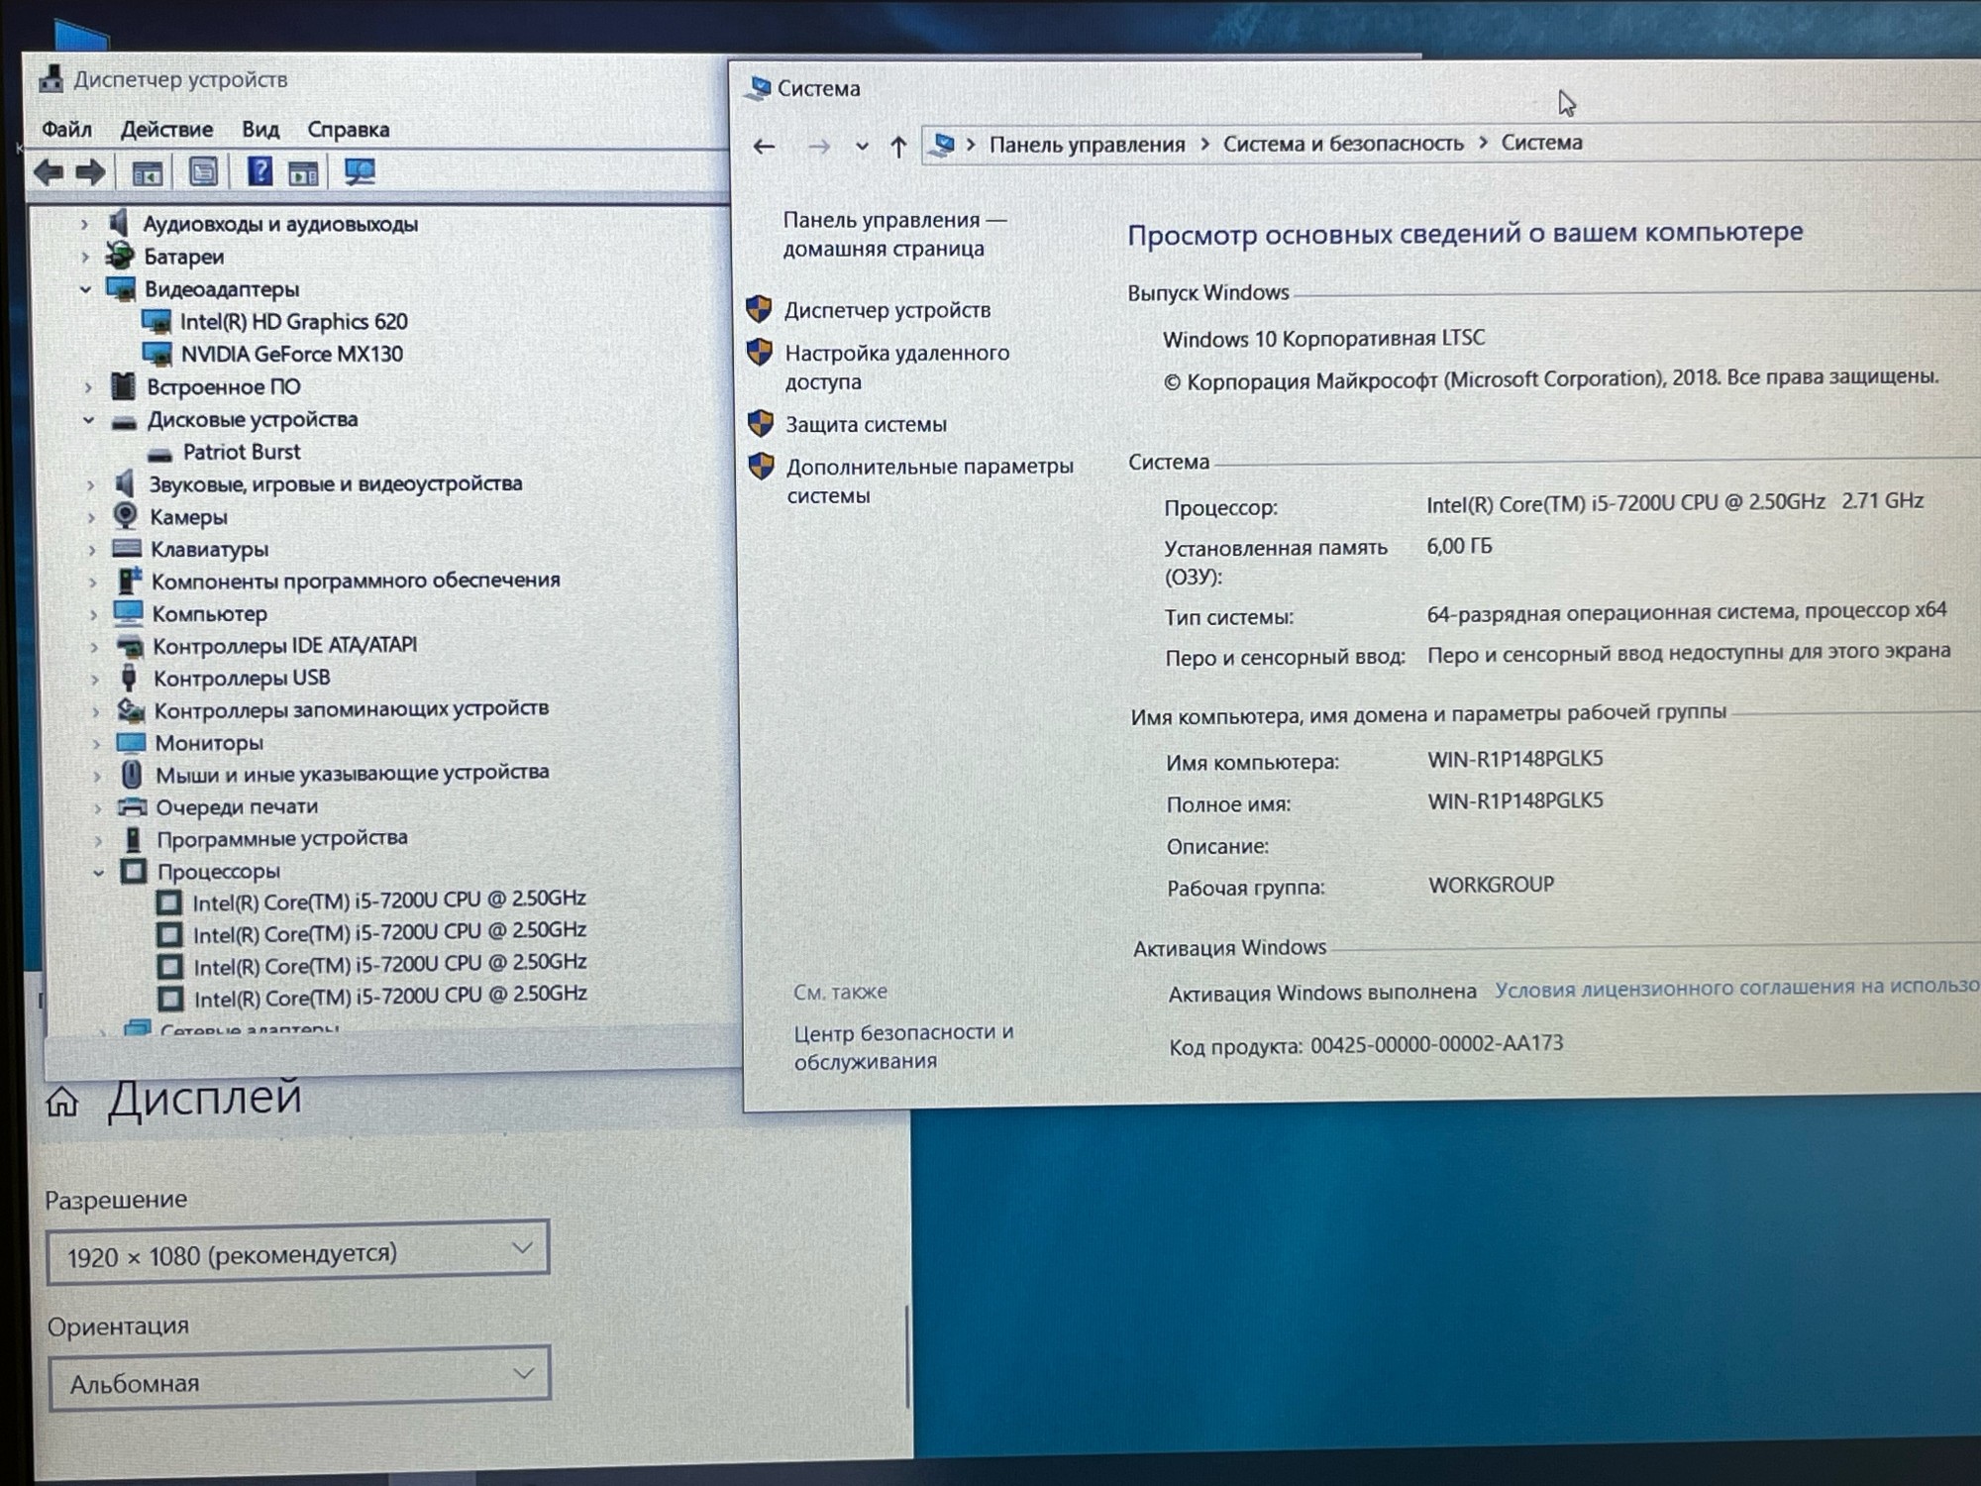Click Панель управления in the breadcrumb
Image resolution: width=1981 pixels, height=1486 pixels.
tap(1087, 145)
